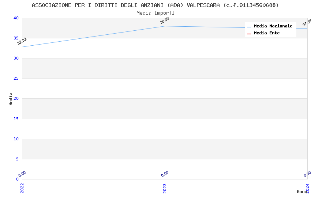Click the 0.00 data label above 2022
Viewport: 311px width, 201px height.
pyautogui.click(x=22, y=174)
